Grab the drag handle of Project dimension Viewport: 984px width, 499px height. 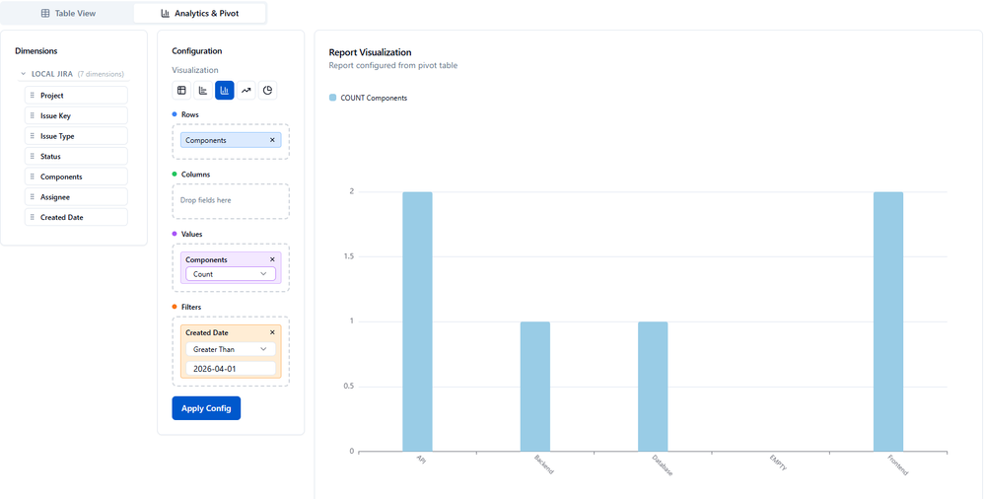pos(33,96)
